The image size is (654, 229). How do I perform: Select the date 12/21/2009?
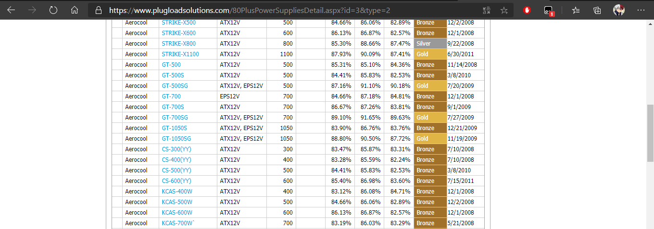coord(462,128)
